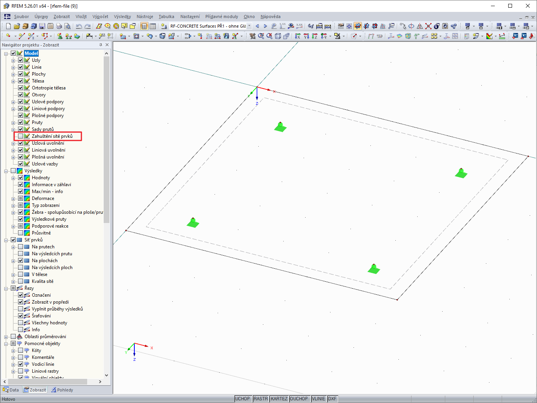
Task: Click the nodal support tool
Action: click(60, 36)
